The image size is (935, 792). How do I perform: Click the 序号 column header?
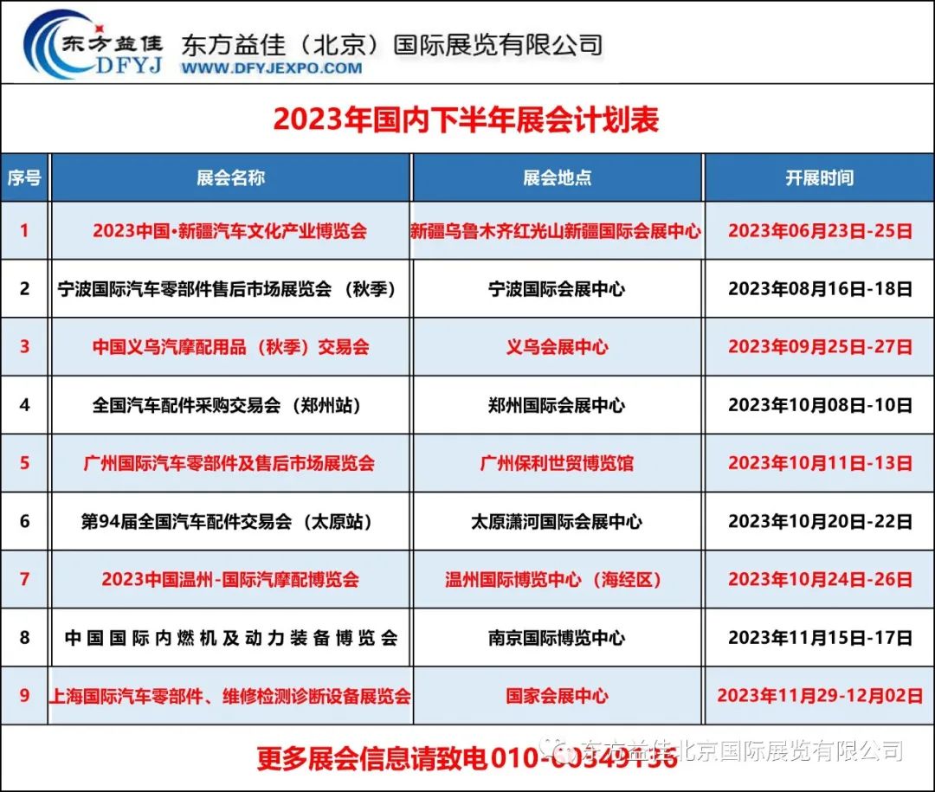(x=24, y=177)
